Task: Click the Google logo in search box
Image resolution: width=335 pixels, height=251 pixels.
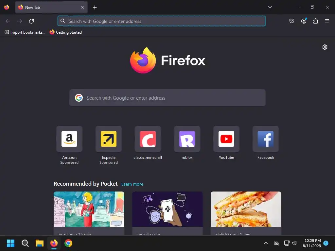Action: tap(79, 98)
